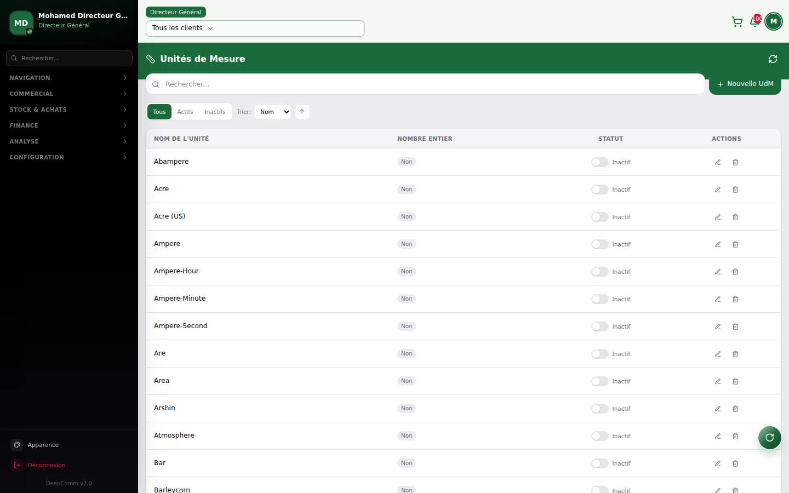Edit the Ampere unit
The width and height of the screenshot is (789, 493).
tap(718, 244)
